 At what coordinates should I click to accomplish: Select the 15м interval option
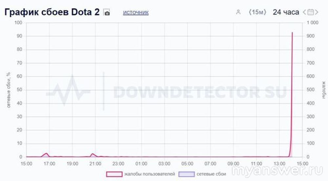[258, 12]
